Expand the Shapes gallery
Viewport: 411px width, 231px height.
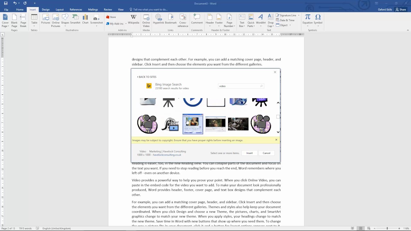[x=65, y=21]
